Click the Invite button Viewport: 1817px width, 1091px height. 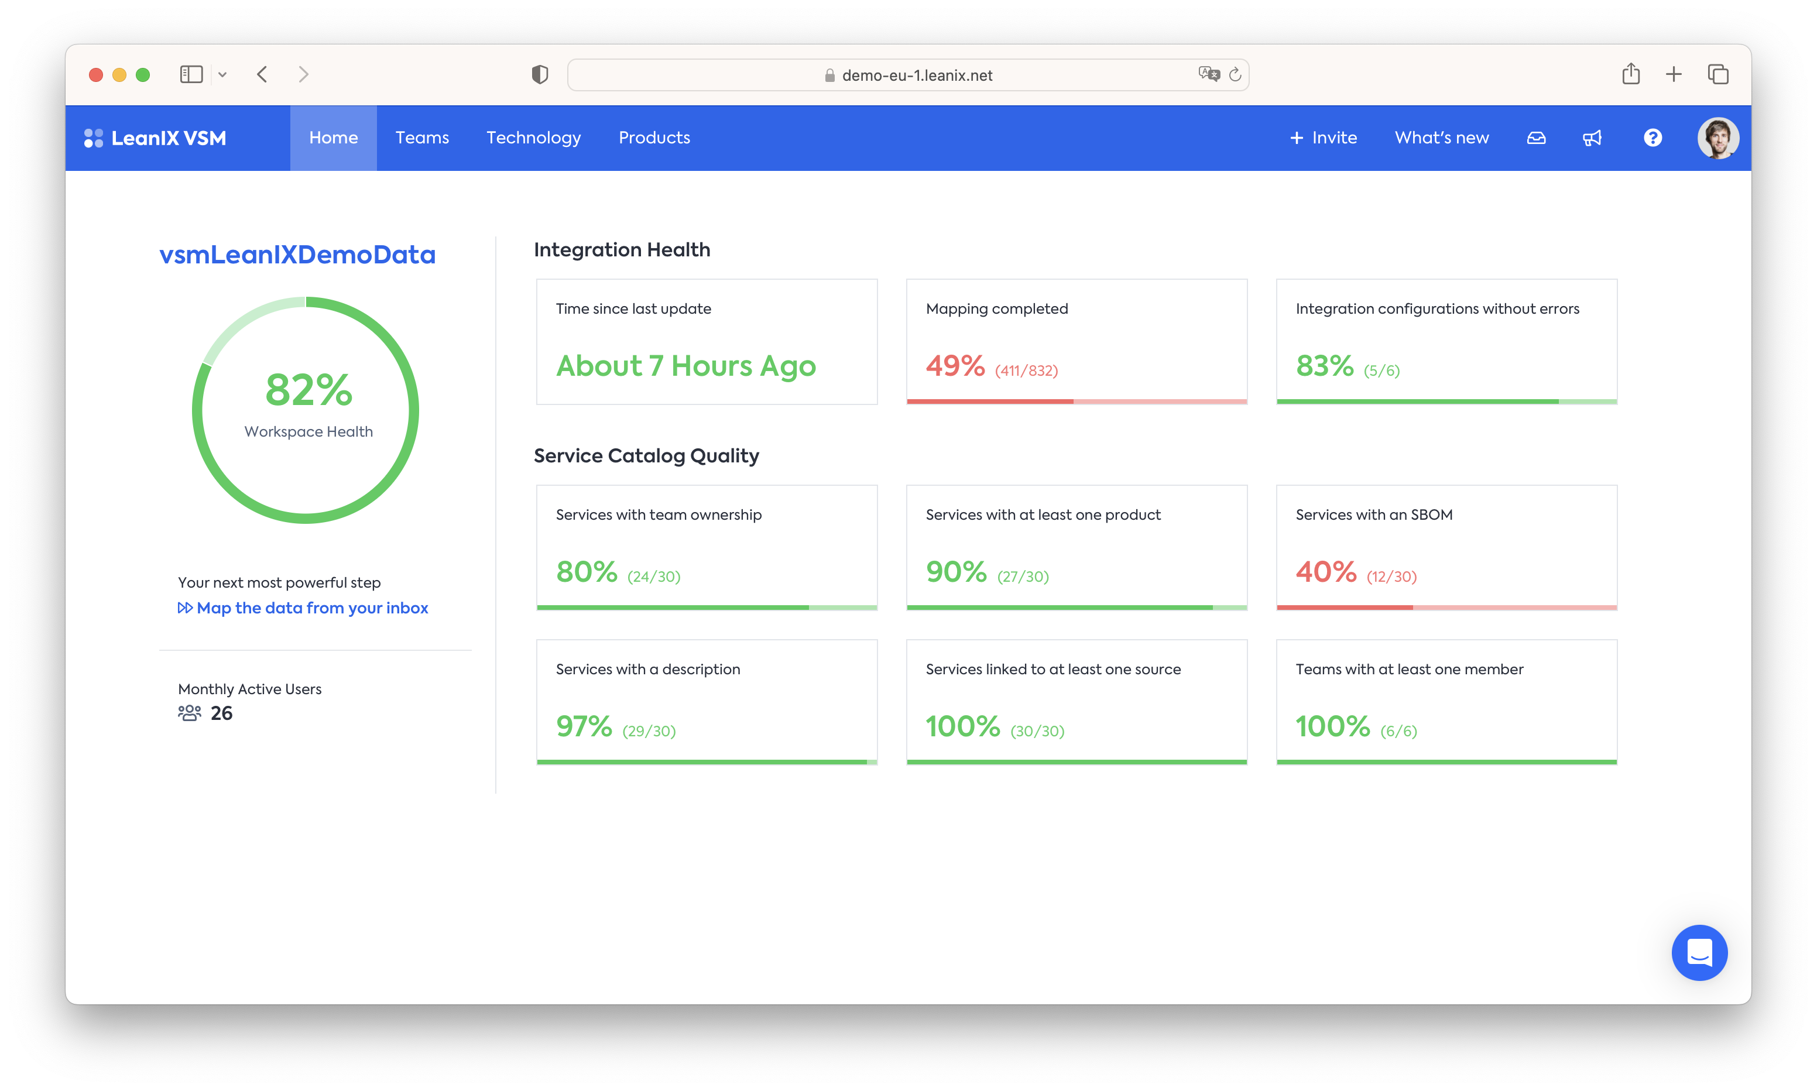(1323, 138)
